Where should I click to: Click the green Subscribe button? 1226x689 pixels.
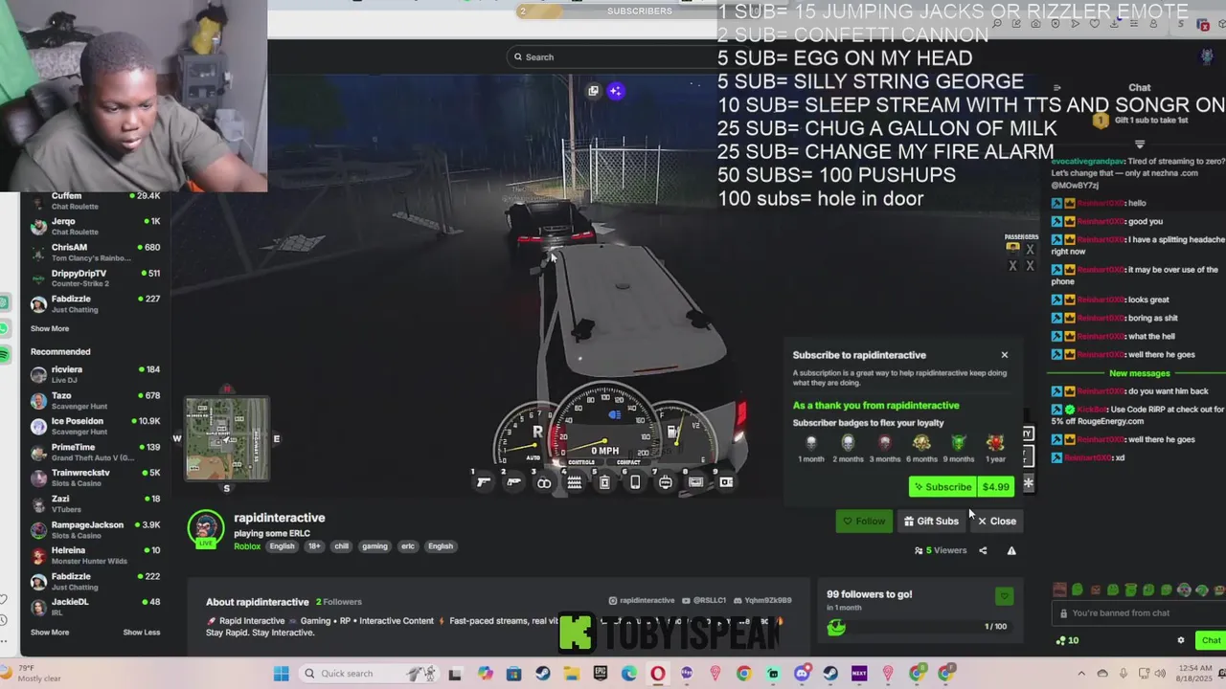coord(942,487)
